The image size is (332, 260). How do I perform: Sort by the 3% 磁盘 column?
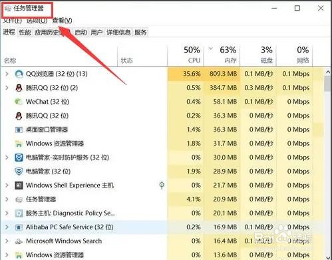258,56
